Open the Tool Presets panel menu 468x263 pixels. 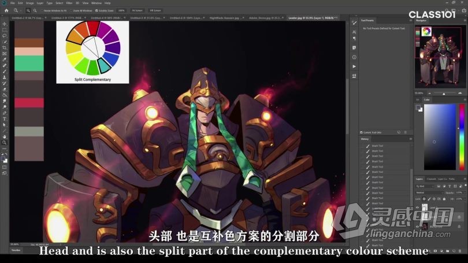click(x=411, y=21)
